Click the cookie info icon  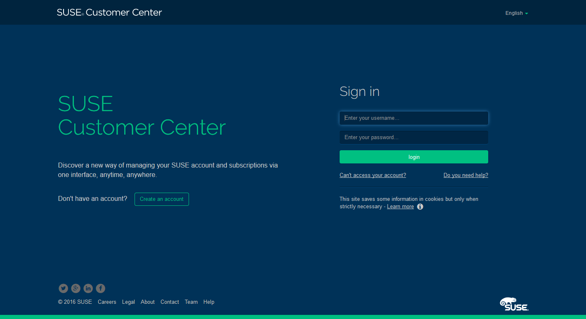point(420,207)
